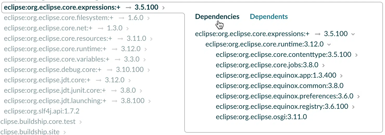Expand org.eclipse.core.contenttype:3.5.100 chevron

[x=356, y=55]
